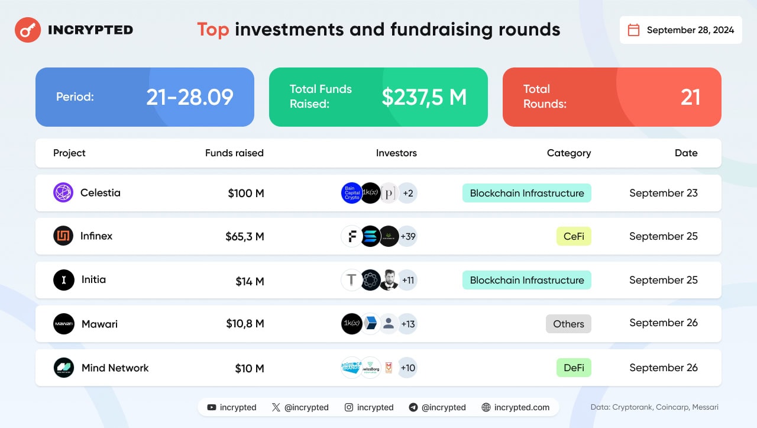Visit the incrypted.com website link
Image resolution: width=757 pixels, height=428 pixels.
pos(516,407)
